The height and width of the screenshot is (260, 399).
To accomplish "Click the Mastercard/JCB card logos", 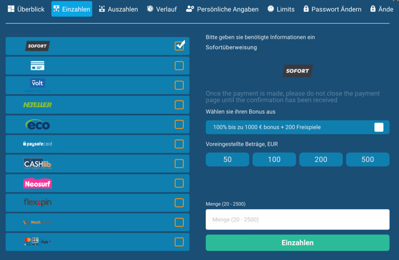I will [38, 242].
